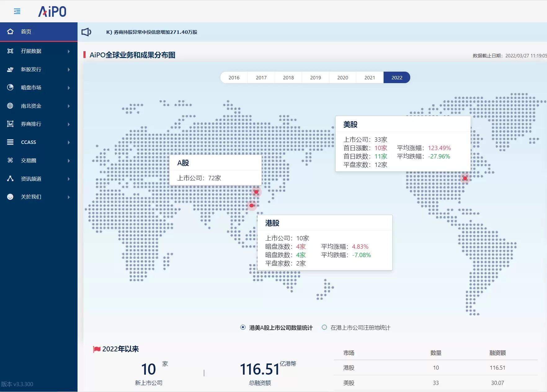Screen dimensions: 547x392
Task: Switch to the 2019 year tab
Action: 315,78
